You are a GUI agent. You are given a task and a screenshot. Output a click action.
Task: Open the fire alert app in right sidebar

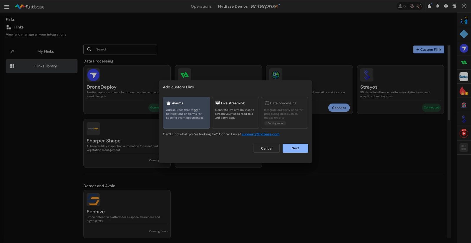[464, 91]
